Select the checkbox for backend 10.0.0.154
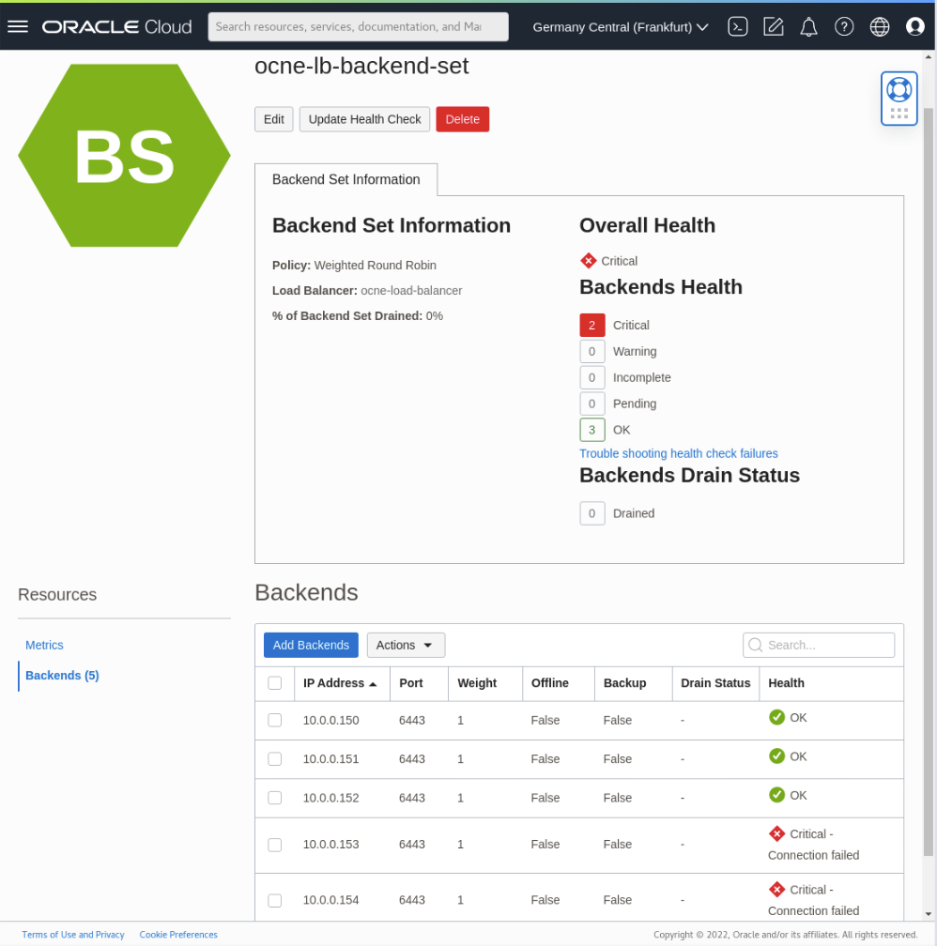Image resolution: width=937 pixels, height=946 pixels. pos(275,900)
